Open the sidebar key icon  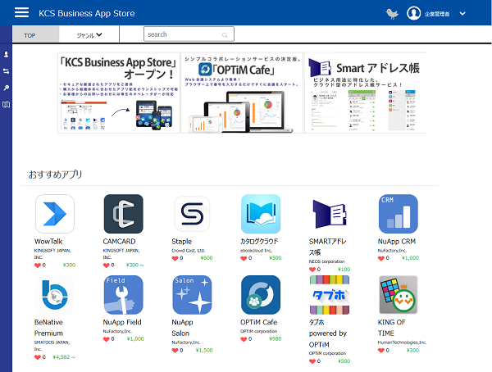coord(6,88)
